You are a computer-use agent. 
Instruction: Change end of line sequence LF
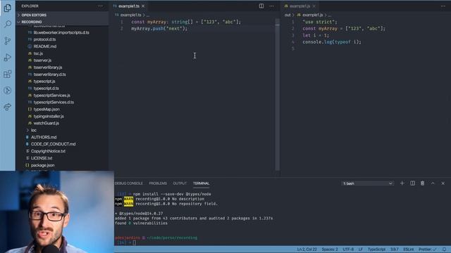coord(360,249)
